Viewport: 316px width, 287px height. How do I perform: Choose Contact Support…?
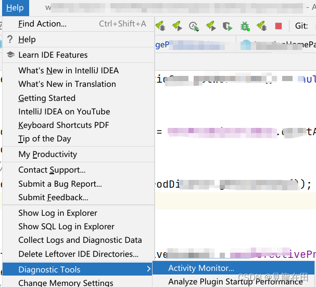pyautogui.click(x=79, y=170)
